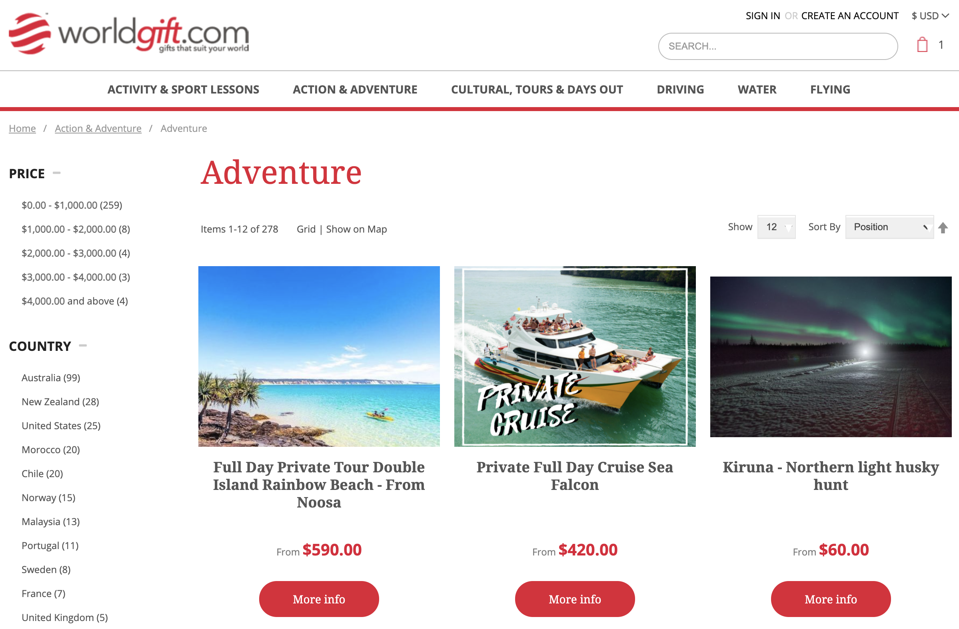
Task: Click the worldgift.com logo
Action: click(x=129, y=34)
